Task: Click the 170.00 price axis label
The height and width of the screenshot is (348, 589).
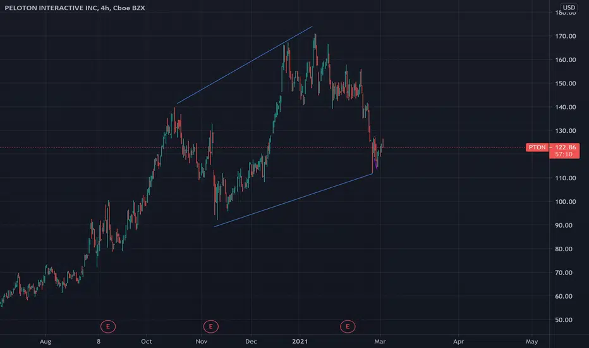Action: [566, 36]
